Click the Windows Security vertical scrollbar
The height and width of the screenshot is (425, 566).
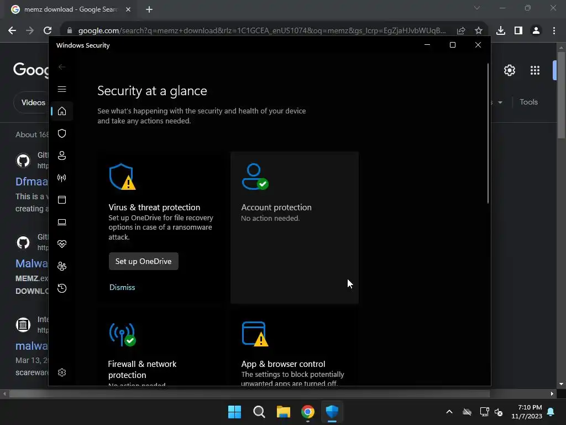[488, 134]
